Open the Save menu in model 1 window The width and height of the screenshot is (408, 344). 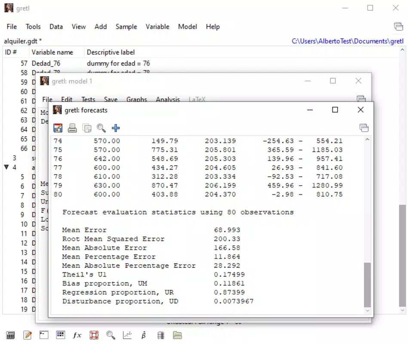point(111,99)
